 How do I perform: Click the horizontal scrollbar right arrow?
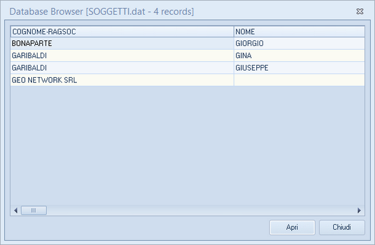click(x=359, y=211)
